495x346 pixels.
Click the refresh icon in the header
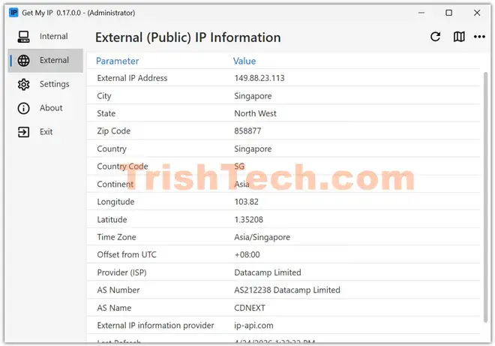(436, 37)
